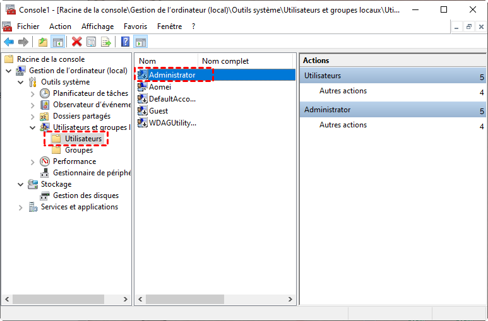This screenshot has height=321, width=488.
Task: Expand the Planificateur de tâches node
Action: pos(33,93)
